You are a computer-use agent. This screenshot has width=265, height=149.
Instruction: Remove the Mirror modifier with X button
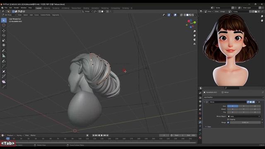pyautogui.click(x=259, y=102)
